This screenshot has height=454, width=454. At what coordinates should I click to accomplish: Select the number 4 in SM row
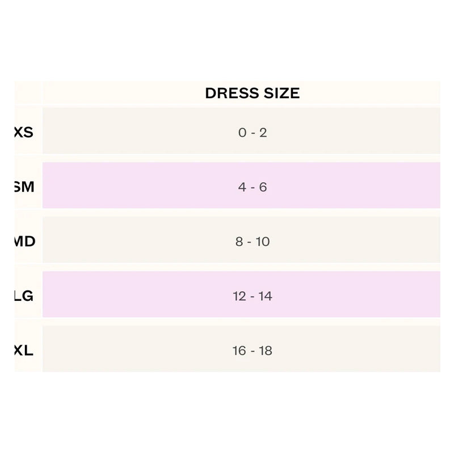tap(242, 187)
